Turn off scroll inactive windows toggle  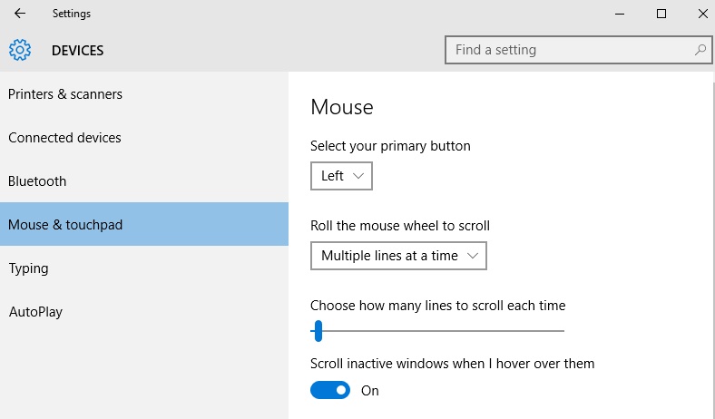pos(330,390)
